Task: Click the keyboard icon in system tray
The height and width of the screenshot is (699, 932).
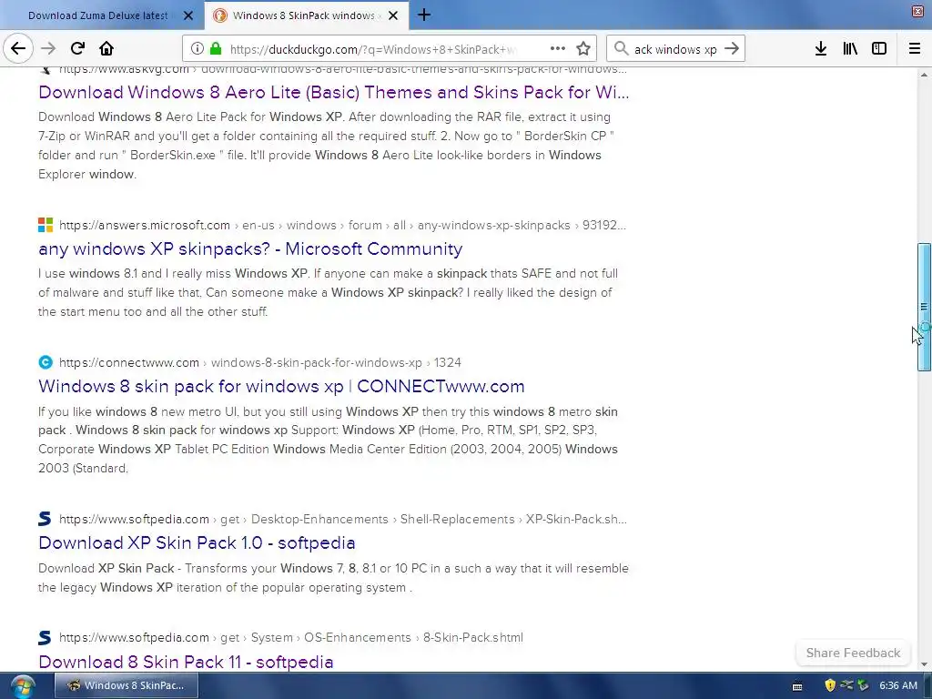Action: [x=797, y=686]
